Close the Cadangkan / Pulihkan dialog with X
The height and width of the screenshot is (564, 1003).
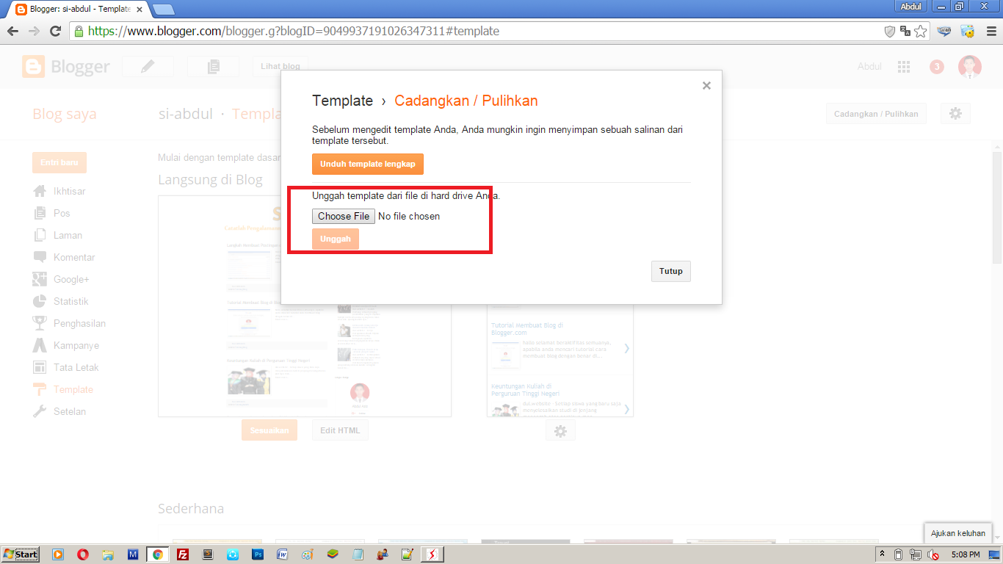706,86
